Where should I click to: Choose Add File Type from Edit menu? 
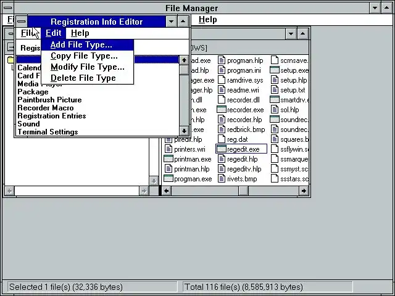87,45
